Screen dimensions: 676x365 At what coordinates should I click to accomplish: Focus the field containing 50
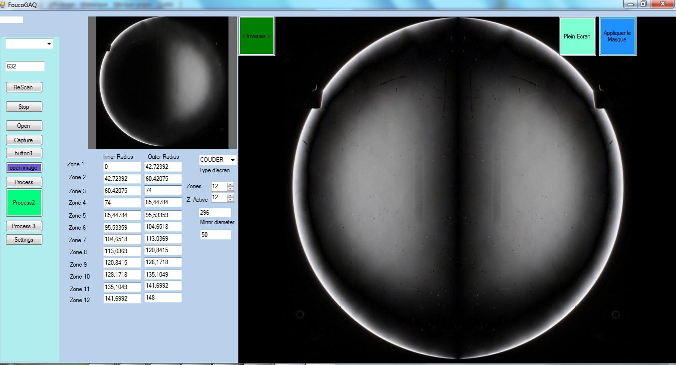coord(216,235)
